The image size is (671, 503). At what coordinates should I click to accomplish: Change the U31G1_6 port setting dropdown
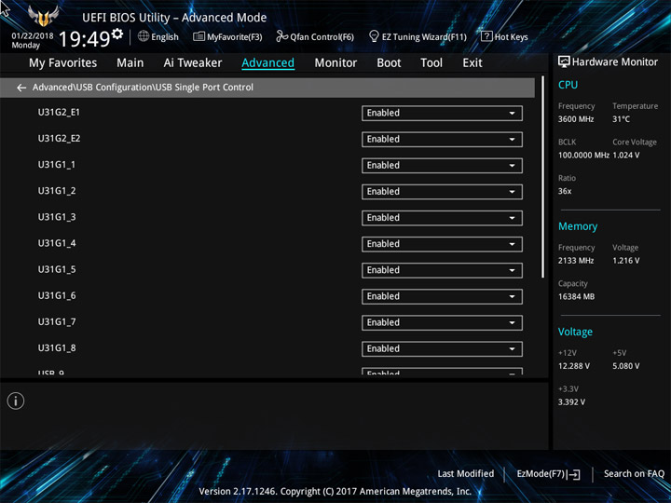tap(442, 296)
